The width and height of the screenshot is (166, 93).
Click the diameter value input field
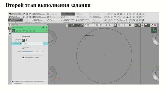click(34, 44)
